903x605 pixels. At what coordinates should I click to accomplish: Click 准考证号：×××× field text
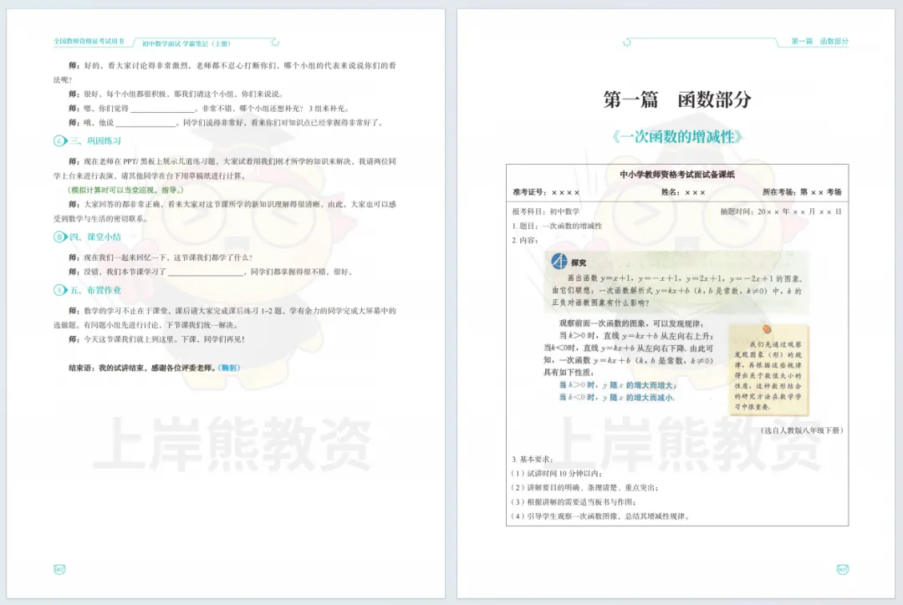[x=546, y=192]
